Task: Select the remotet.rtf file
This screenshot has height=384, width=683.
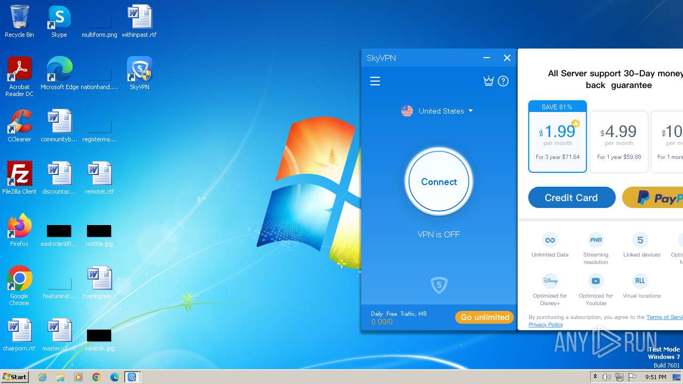Action: pyautogui.click(x=99, y=178)
